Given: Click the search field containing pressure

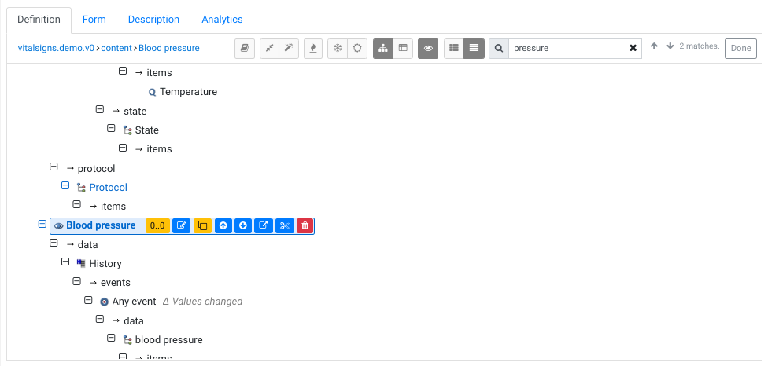Looking at the screenshot, I should pyautogui.click(x=568, y=48).
